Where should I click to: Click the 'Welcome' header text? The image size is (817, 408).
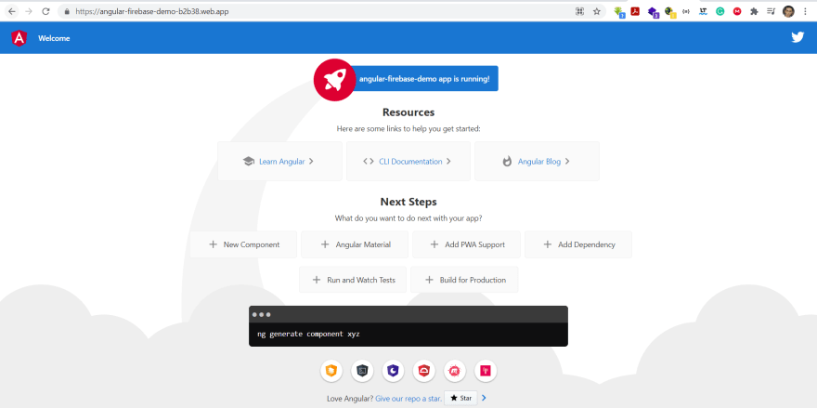click(54, 38)
